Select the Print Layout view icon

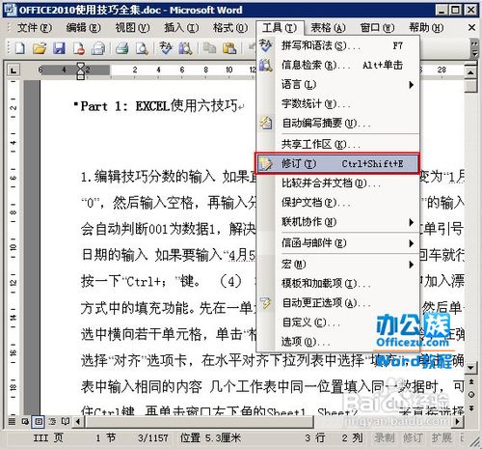click(39, 421)
